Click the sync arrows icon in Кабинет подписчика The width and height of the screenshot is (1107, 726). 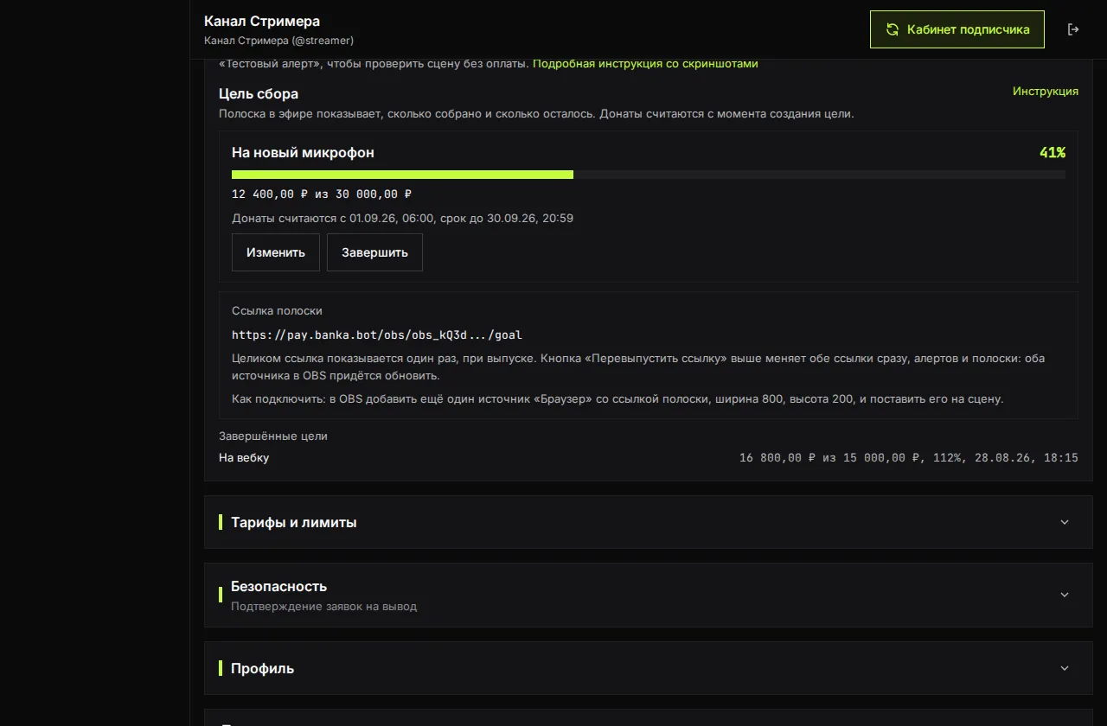click(x=893, y=29)
